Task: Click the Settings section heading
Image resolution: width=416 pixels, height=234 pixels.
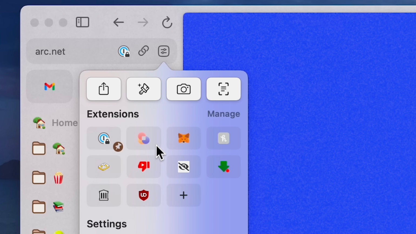Action: (107, 224)
